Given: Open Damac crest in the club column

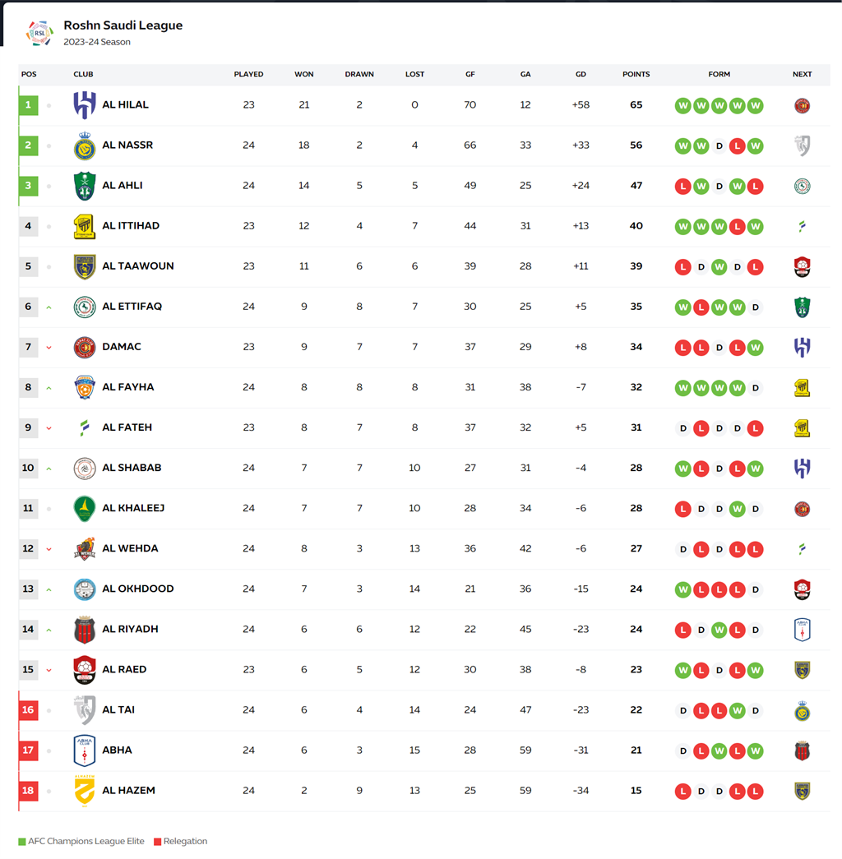Looking at the screenshot, I should point(85,347).
